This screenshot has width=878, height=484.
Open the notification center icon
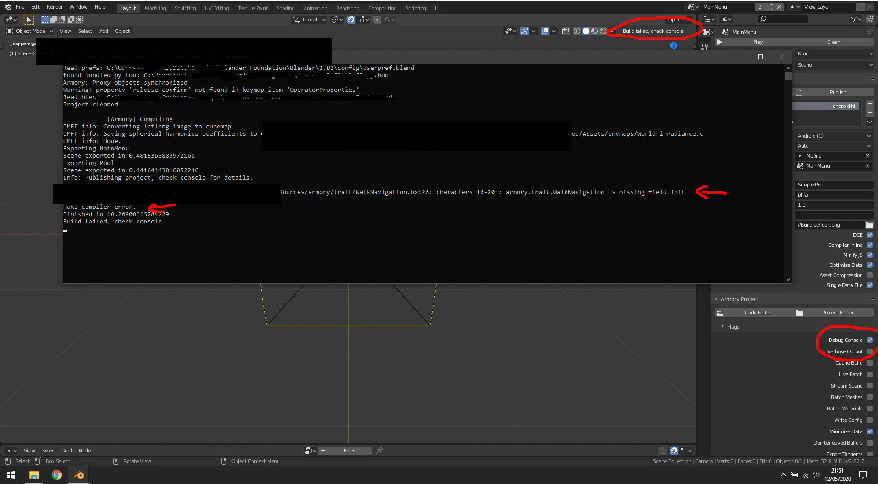(x=863, y=475)
